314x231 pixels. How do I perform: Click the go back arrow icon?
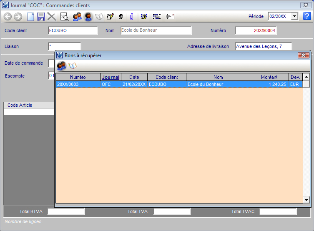tap(8, 17)
